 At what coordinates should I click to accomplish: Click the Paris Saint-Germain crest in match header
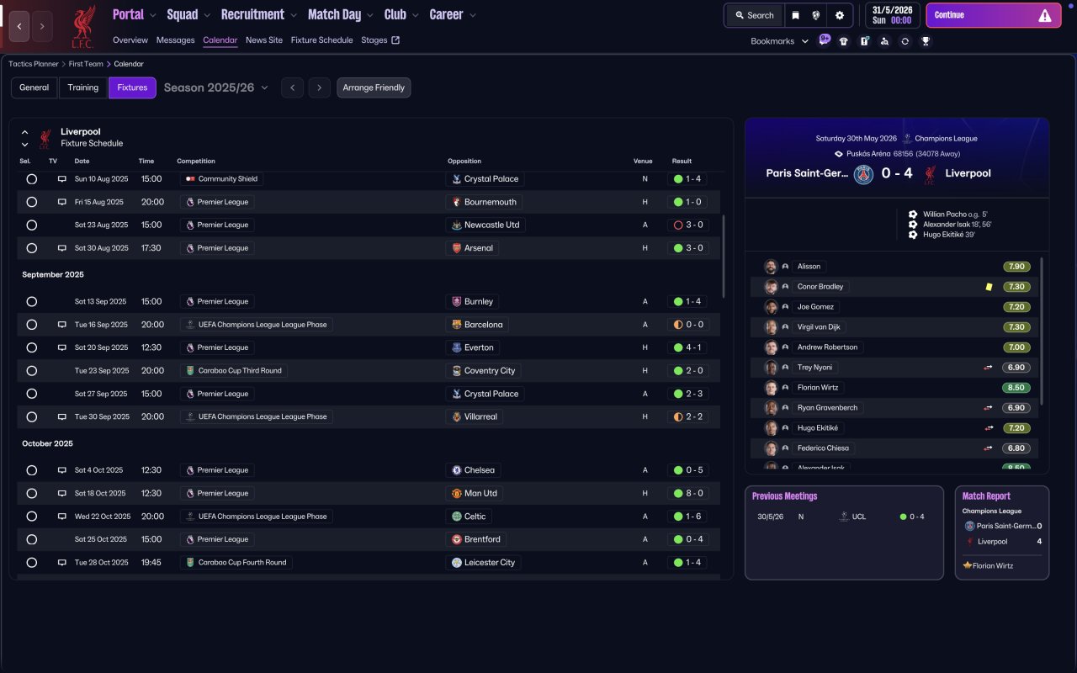coord(863,174)
